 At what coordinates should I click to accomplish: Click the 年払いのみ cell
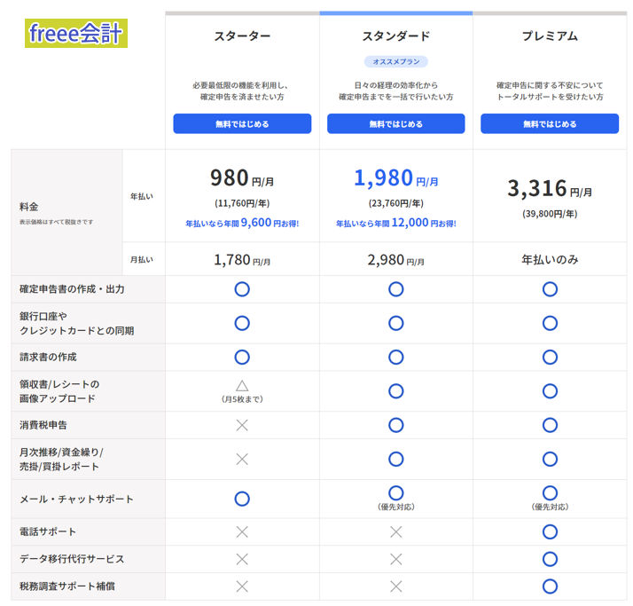coord(550,259)
